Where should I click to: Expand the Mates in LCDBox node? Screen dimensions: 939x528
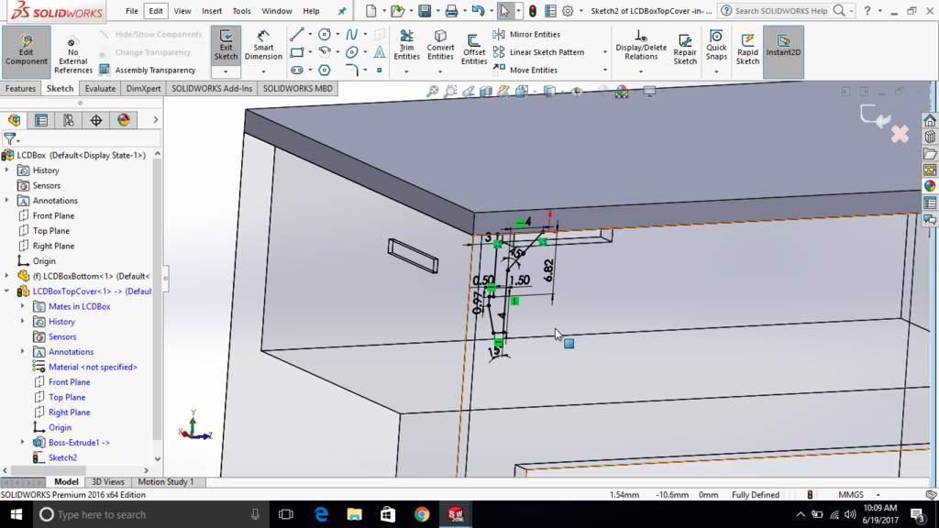pos(23,306)
